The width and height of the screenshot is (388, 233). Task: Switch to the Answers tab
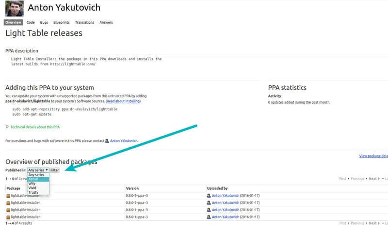[x=106, y=22]
